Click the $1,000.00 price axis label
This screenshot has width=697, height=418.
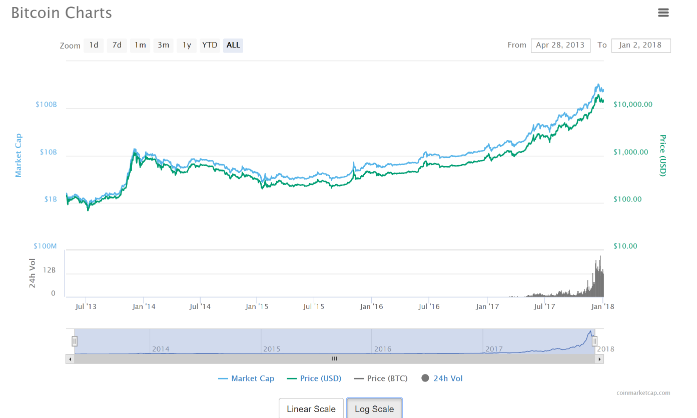pyautogui.click(x=631, y=152)
